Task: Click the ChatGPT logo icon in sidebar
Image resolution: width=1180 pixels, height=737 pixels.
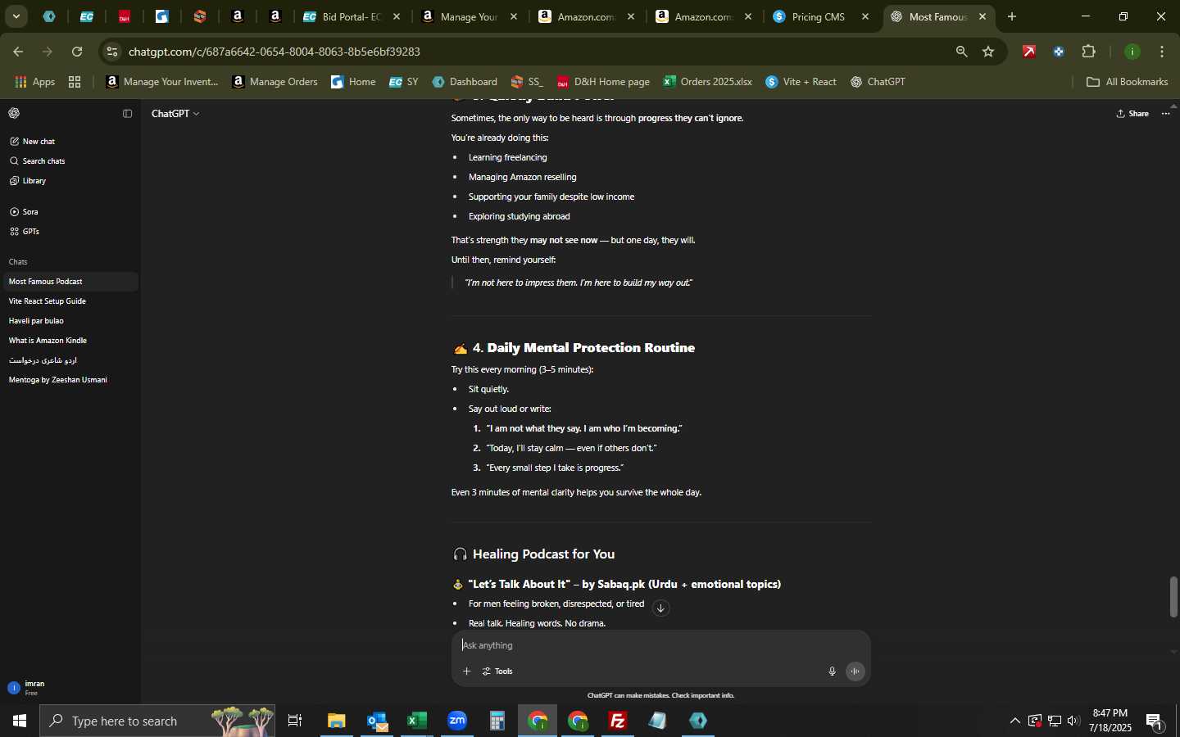Action: (x=14, y=114)
